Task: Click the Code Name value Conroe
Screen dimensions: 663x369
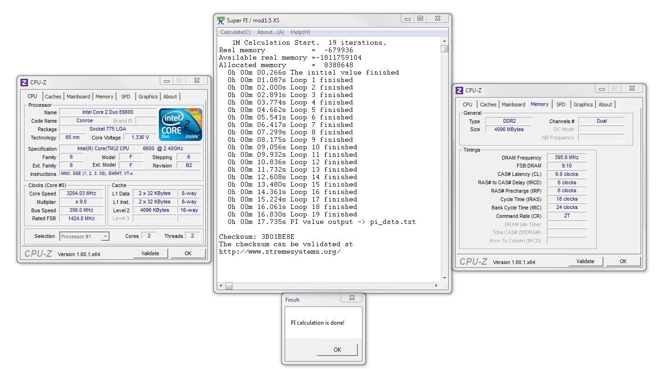Action: [x=84, y=120]
